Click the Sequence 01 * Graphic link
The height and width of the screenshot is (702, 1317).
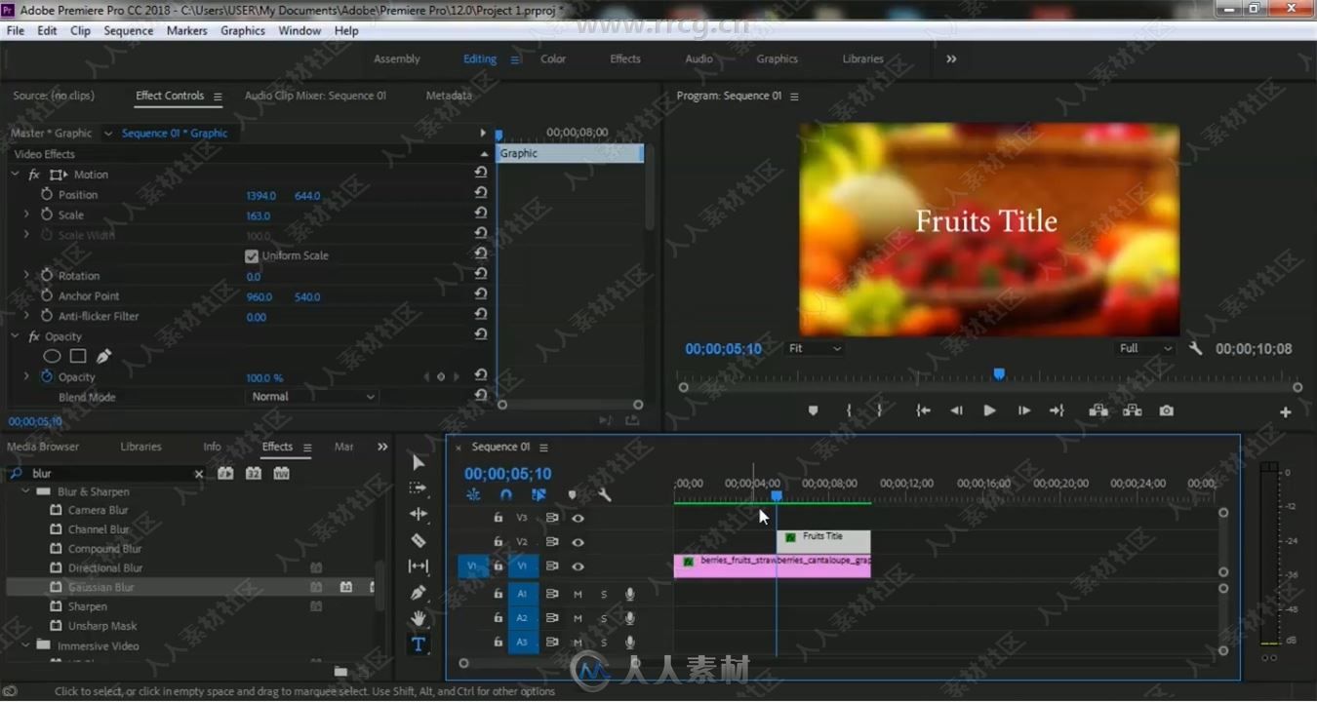(x=175, y=133)
